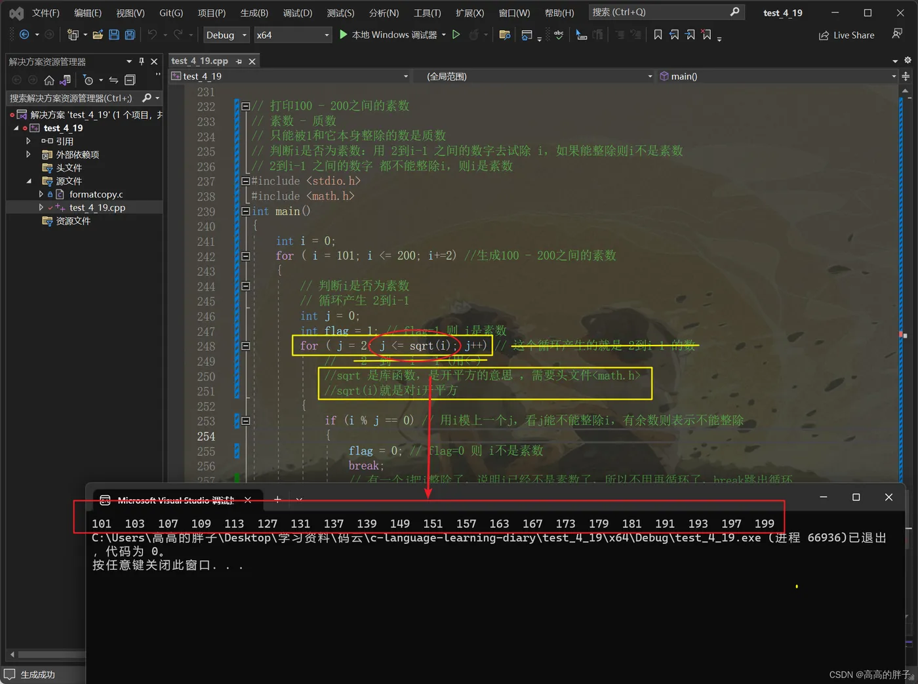Click the clear bookmarks icon

tap(706, 35)
